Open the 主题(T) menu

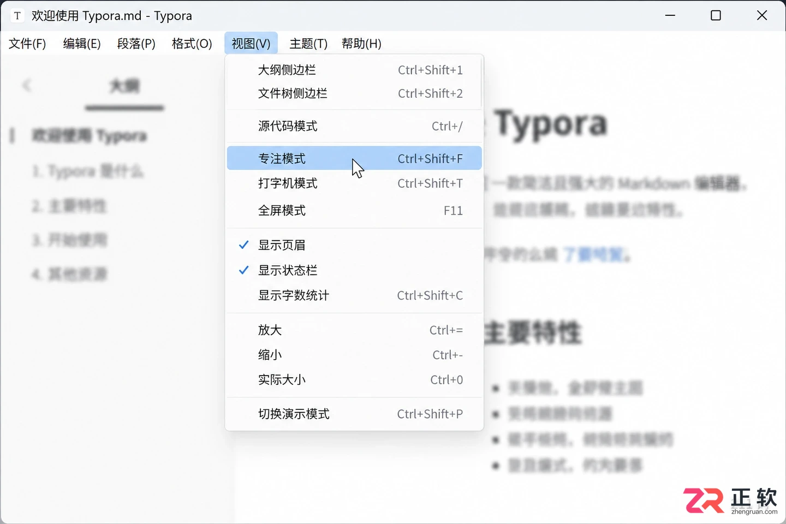tap(308, 44)
